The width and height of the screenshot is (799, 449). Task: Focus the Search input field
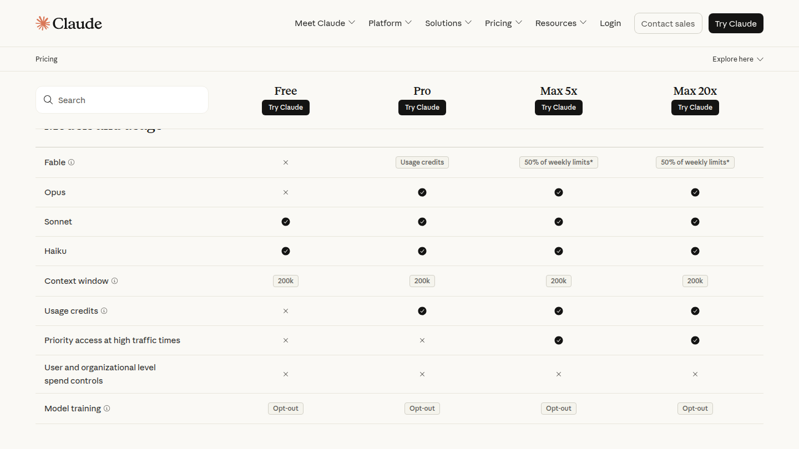click(122, 100)
